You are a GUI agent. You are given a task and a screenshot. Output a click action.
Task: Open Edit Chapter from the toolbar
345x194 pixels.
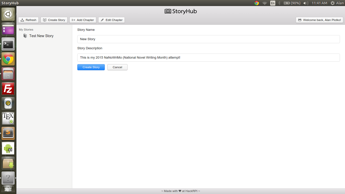pos(111,20)
